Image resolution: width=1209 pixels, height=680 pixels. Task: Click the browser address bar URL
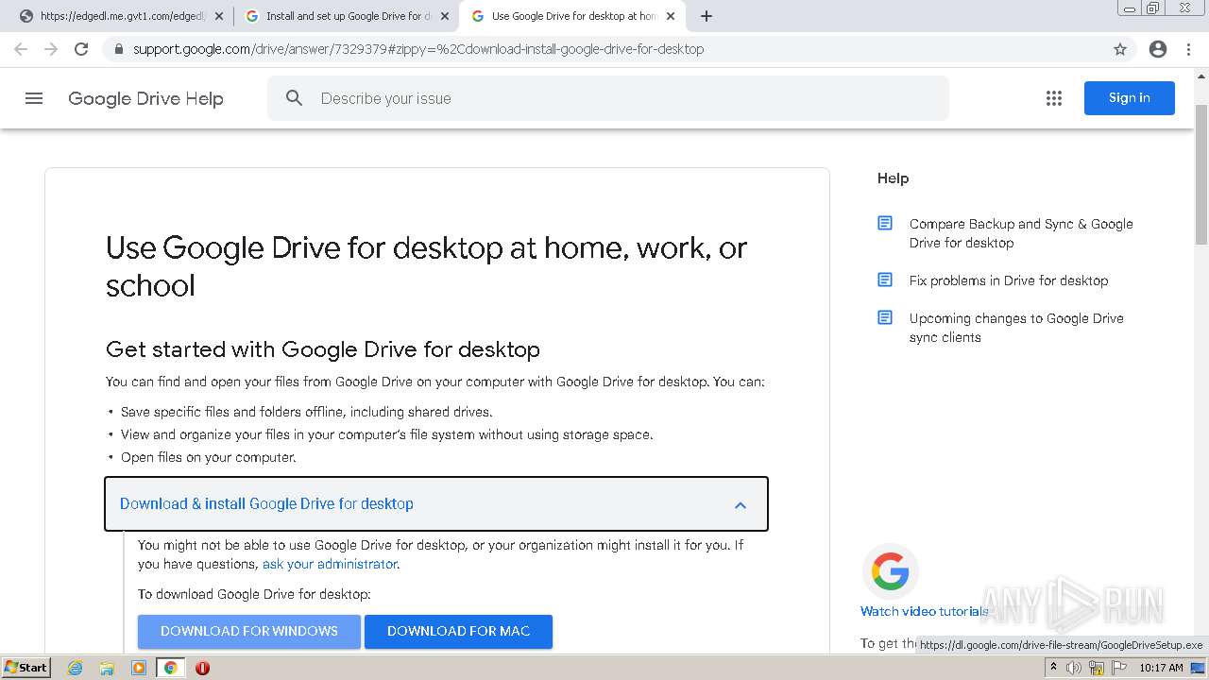click(418, 49)
